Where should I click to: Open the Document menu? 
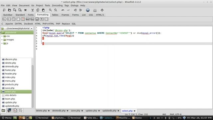coord(24,6)
